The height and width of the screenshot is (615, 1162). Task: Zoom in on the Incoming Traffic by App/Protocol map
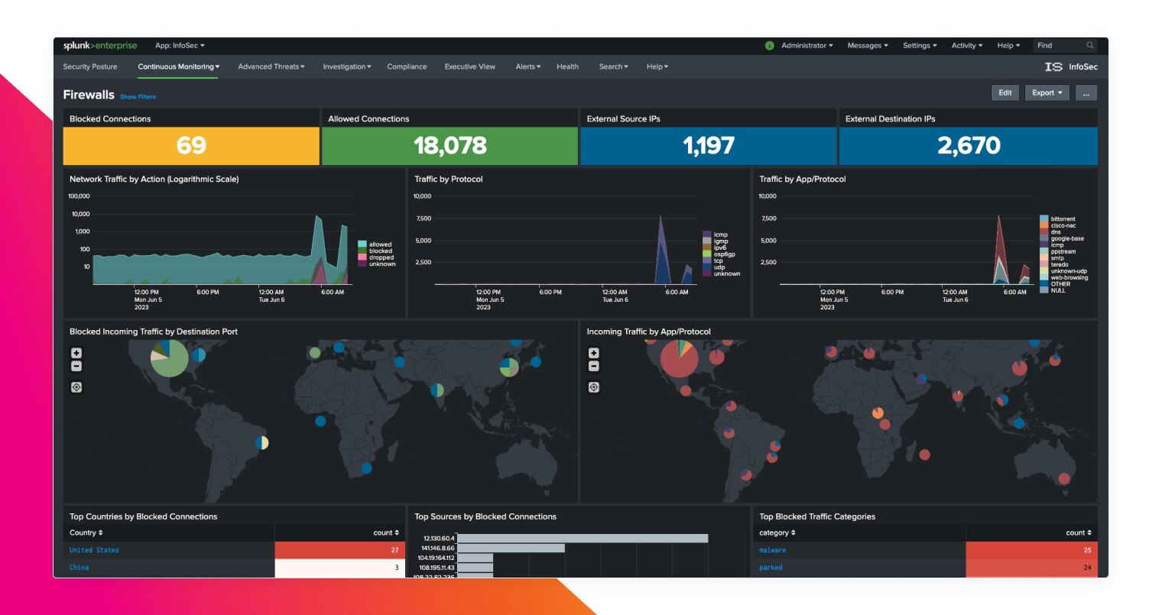(x=594, y=352)
